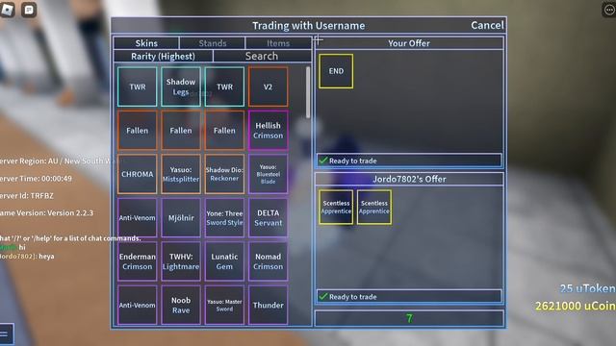The image size is (616, 346).
Task: Select the CHROMA skin tile
Action: point(137,174)
